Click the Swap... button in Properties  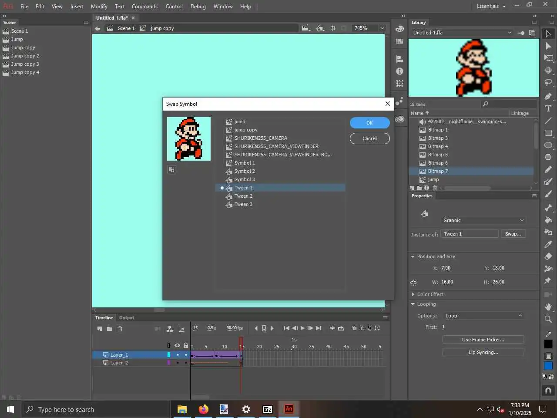click(513, 234)
